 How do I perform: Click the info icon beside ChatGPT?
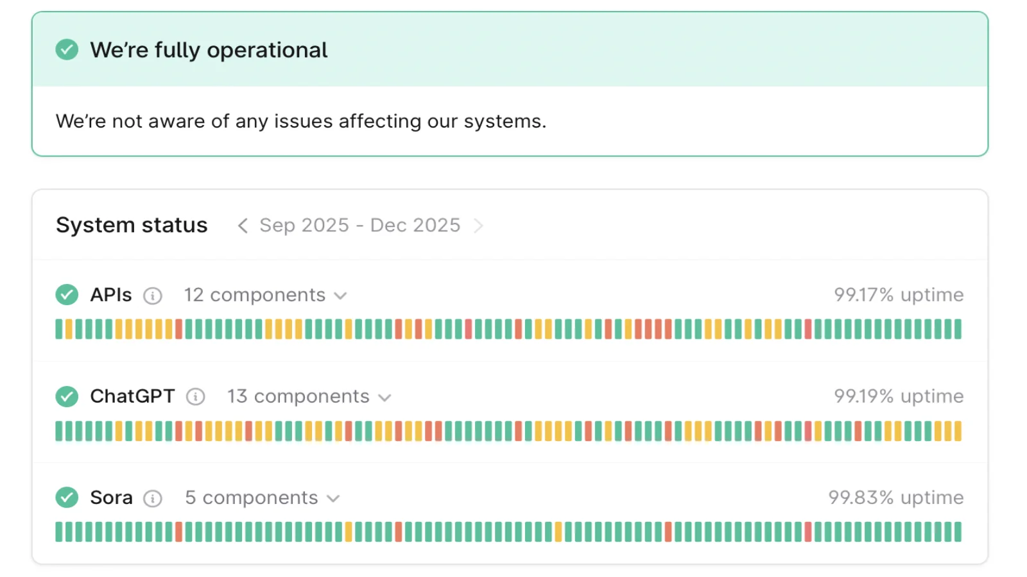pyautogui.click(x=196, y=397)
